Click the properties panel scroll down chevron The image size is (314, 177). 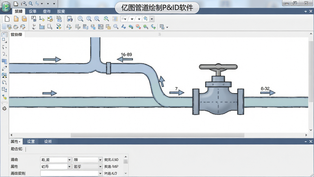point(125,173)
